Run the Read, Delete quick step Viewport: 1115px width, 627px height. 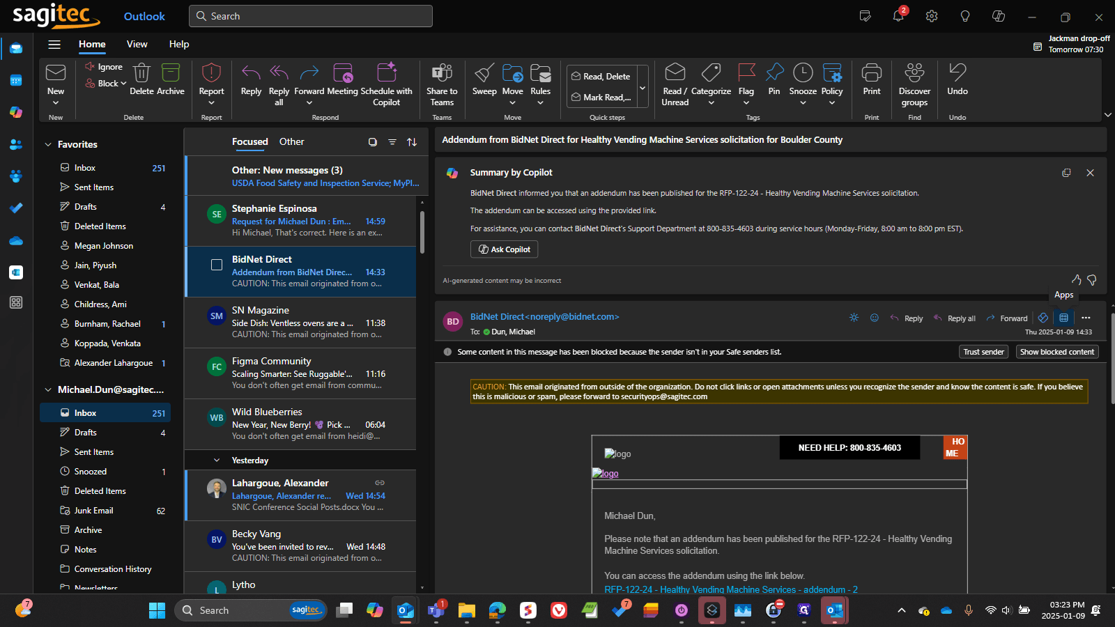[x=601, y=77]
